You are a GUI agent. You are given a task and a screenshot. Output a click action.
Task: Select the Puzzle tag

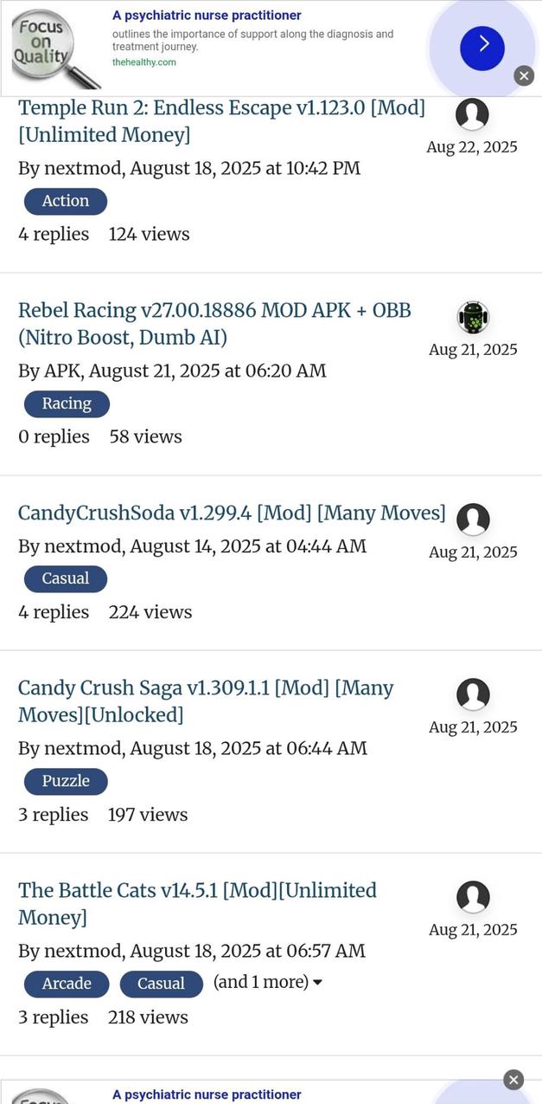coord(66,780)
